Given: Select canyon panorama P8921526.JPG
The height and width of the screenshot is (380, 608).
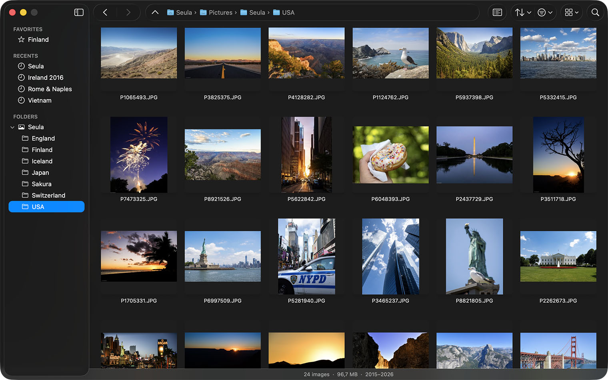Looking at the screenshot, I should (223, 155).
